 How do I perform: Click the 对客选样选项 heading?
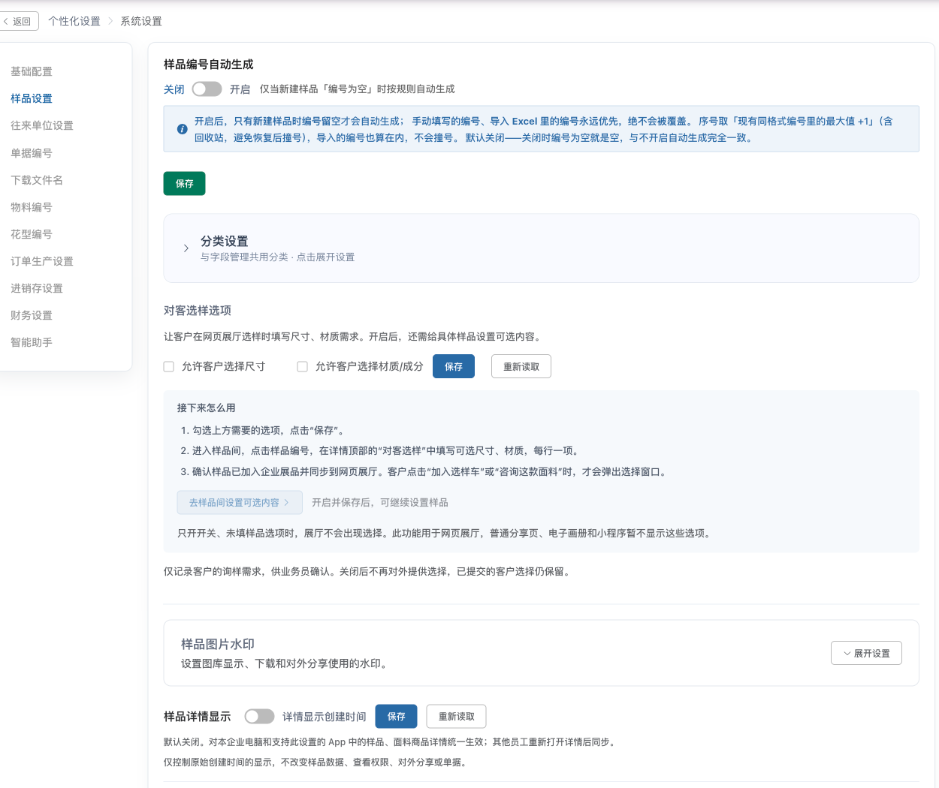(198, 311)
